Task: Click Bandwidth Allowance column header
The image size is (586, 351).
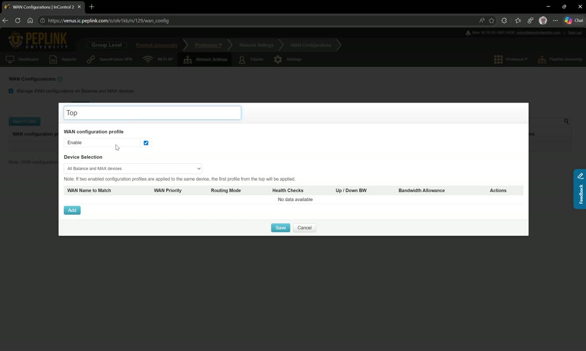Action: (x=421, y=190)
